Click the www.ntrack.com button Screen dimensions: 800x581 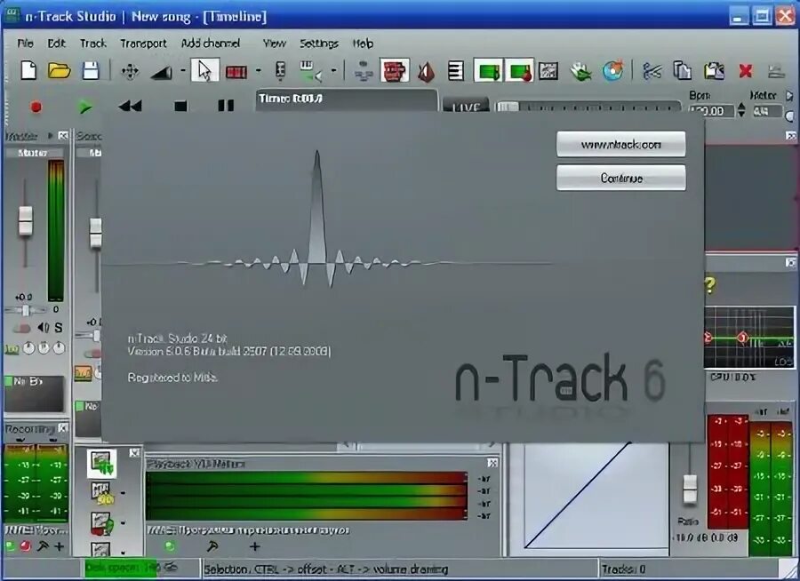621,144
